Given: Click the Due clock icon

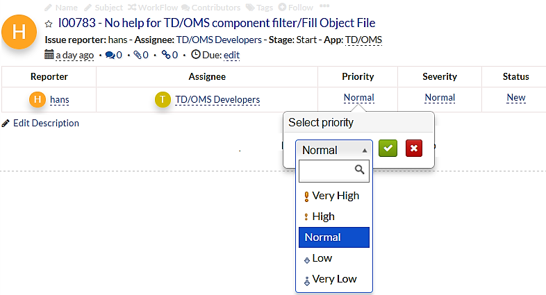Looking at the screenshot, I should [195, 55].
